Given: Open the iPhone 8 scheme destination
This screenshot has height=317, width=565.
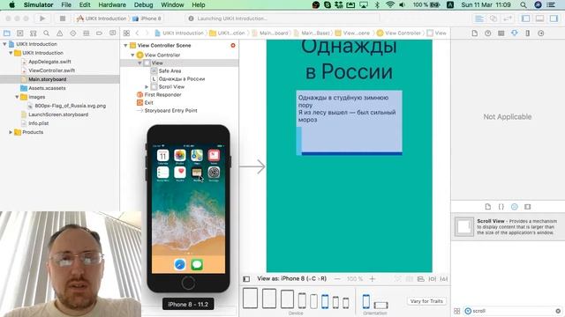Looking at the screenshot, I should click(147, 18).
